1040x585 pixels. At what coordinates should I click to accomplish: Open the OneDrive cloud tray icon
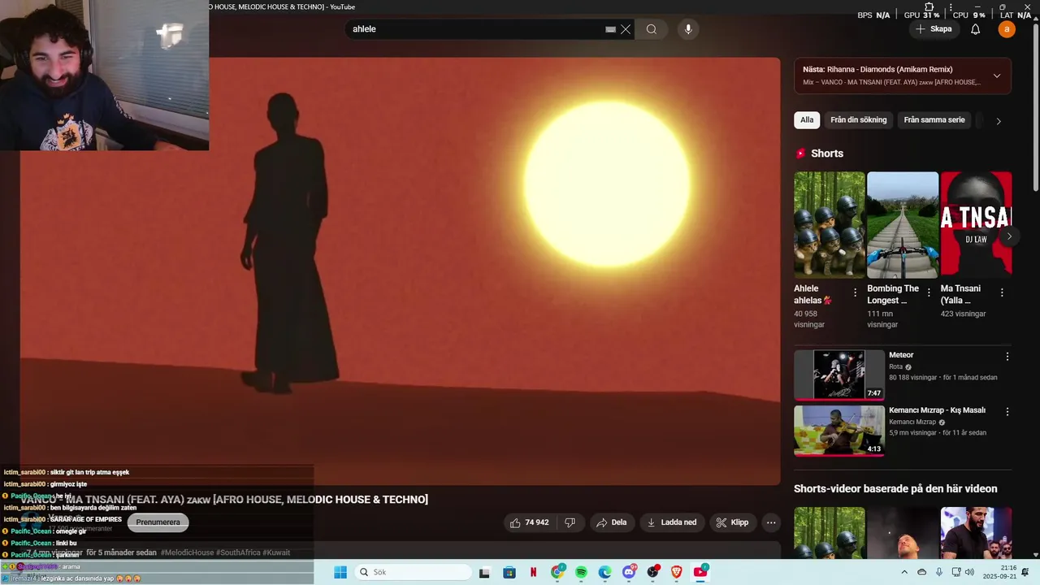(x=921, y=572)
